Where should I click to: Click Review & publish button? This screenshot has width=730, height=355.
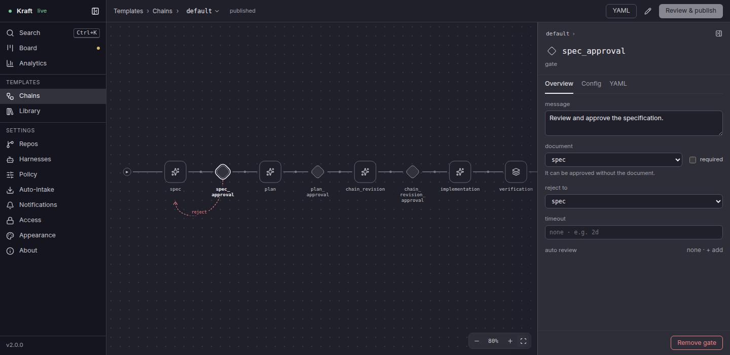pyautogui.click(x=690, y=11)
